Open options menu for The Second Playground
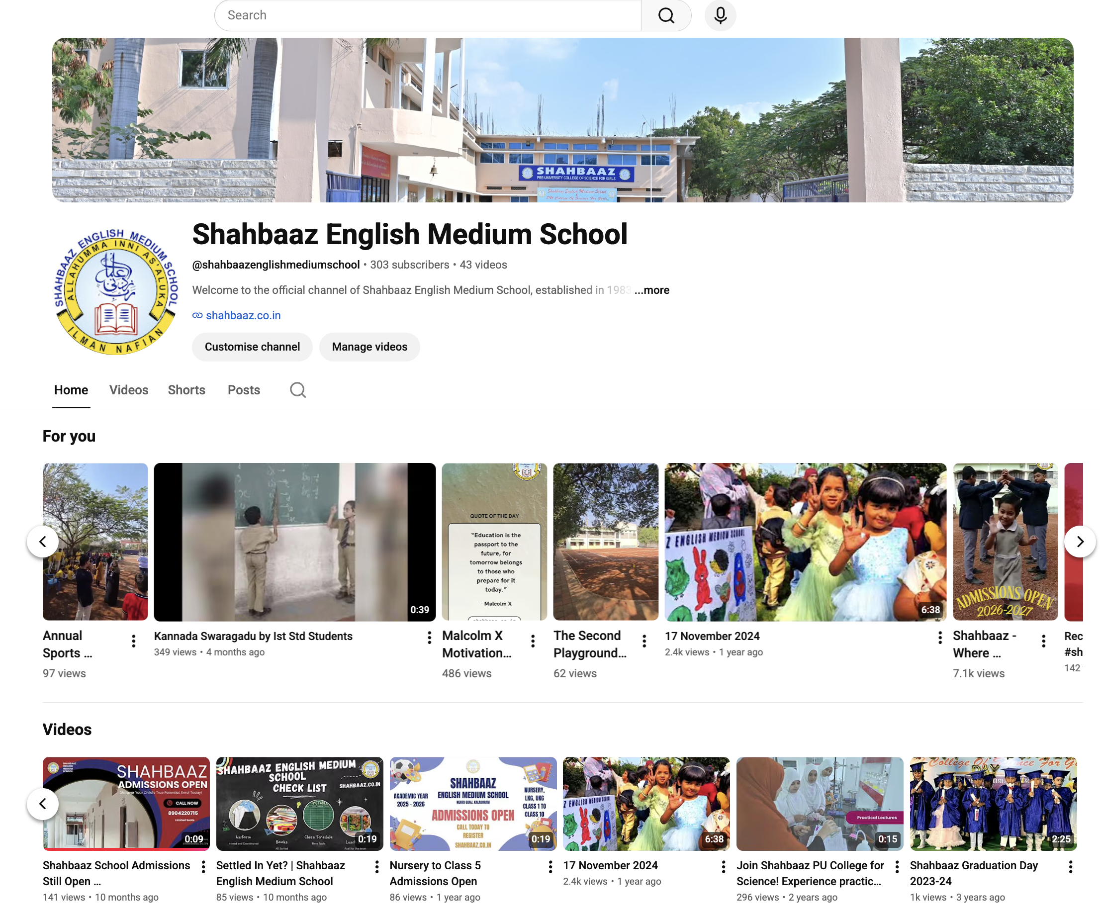Viewport: 1100px width, 915px height. (644, 640)
